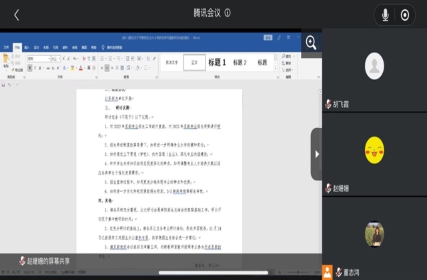Open meeting info icon beside 腾讯会议

point(228,13)
